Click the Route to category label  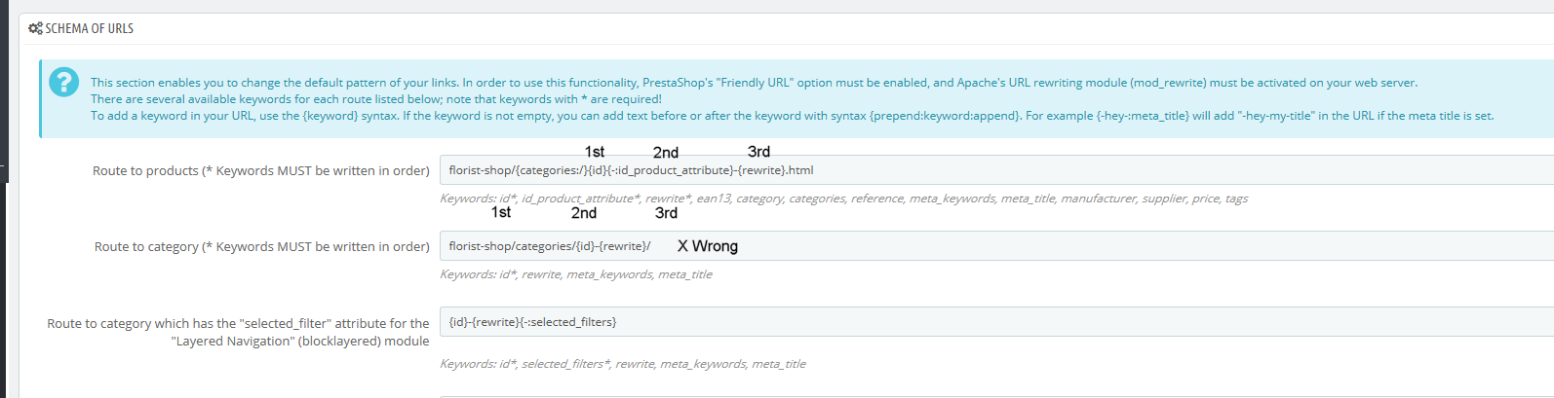pos(261,246)
